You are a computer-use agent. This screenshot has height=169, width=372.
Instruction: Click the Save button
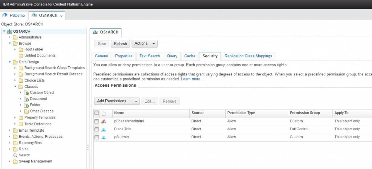[x=102, y=44]
